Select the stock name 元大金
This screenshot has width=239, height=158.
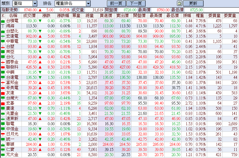click(x=12, y=155)
